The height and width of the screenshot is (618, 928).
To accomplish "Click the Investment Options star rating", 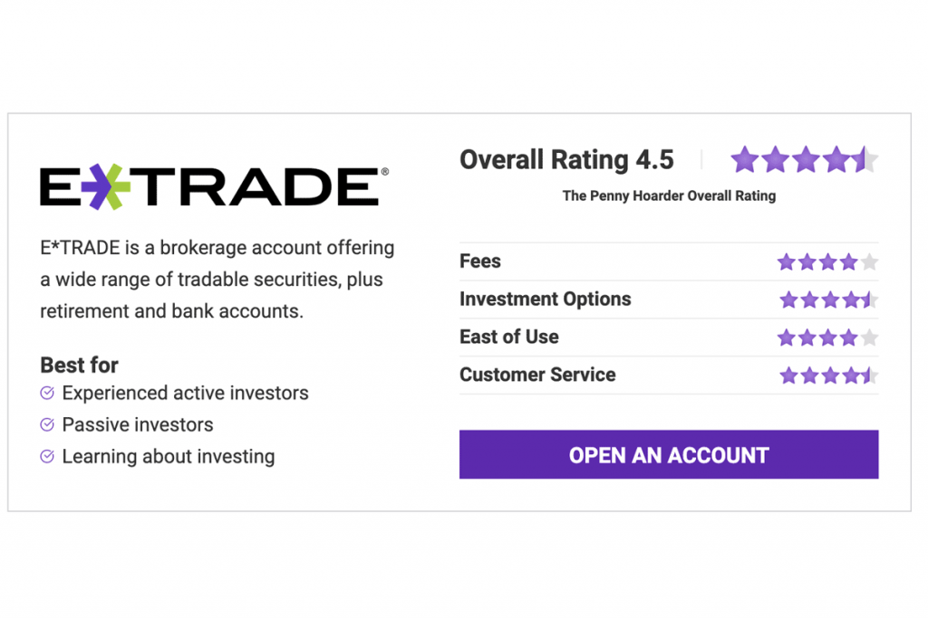I will click(827, 299).
